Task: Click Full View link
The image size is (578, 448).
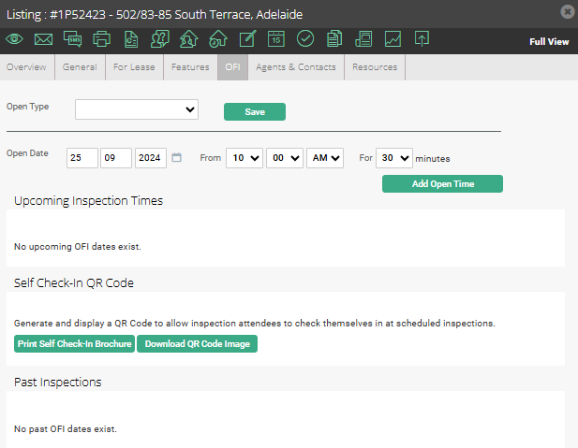Action: (x=549, y=42)
